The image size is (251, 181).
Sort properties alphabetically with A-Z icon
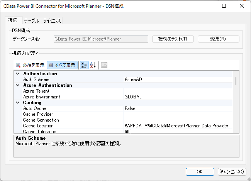[x=93, y=65]
